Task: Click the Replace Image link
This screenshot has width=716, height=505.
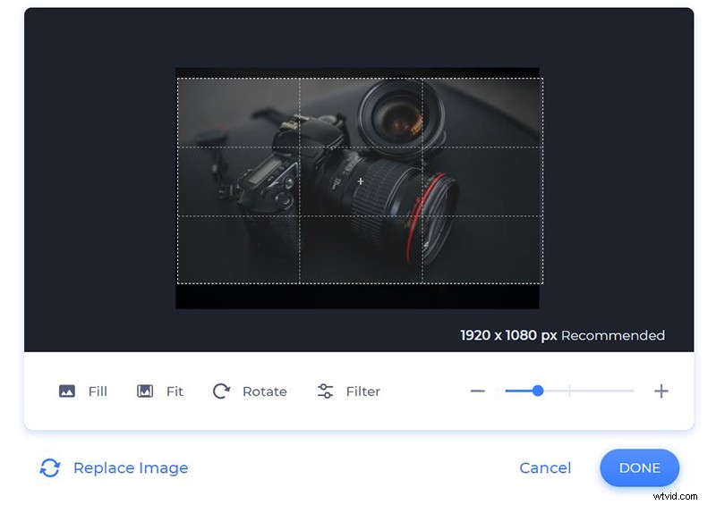Action: pos(131,468)
